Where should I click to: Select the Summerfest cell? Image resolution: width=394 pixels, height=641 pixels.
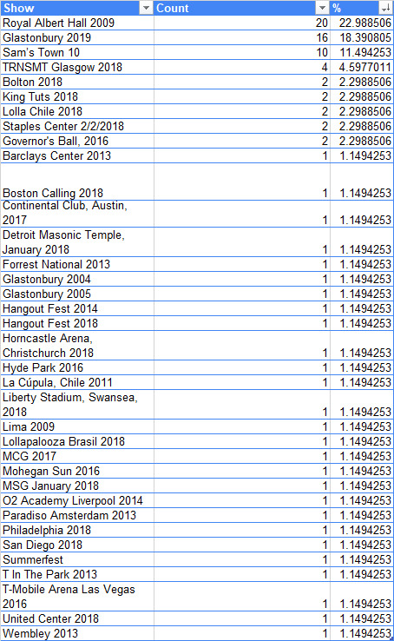[77, 559]
